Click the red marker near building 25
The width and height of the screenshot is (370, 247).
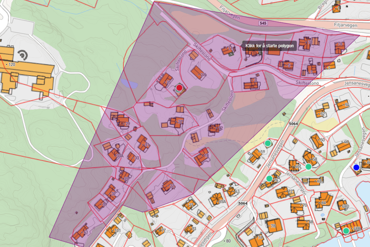(179, 88)
